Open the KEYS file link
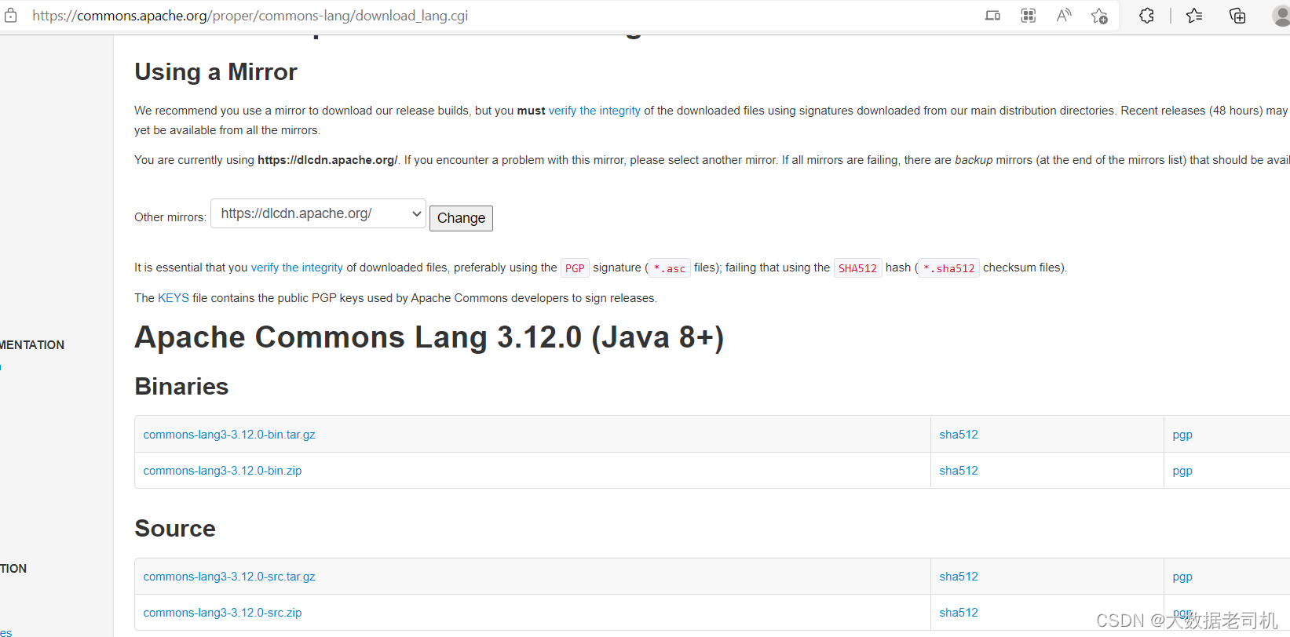 [x=174, y=298]
